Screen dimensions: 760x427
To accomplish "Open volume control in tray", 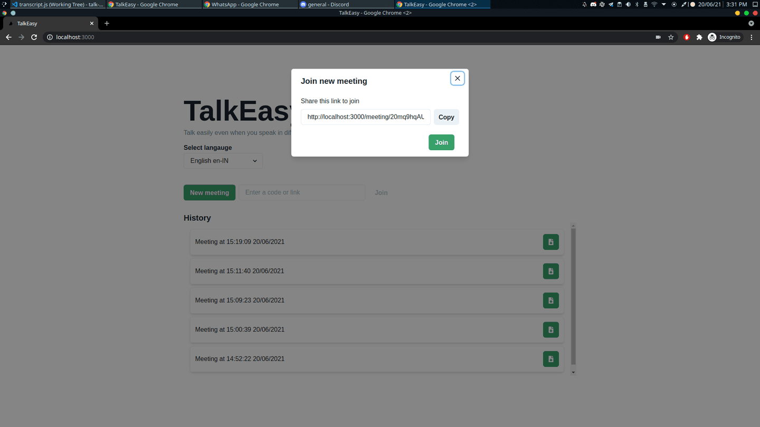I will click(628, 4).
